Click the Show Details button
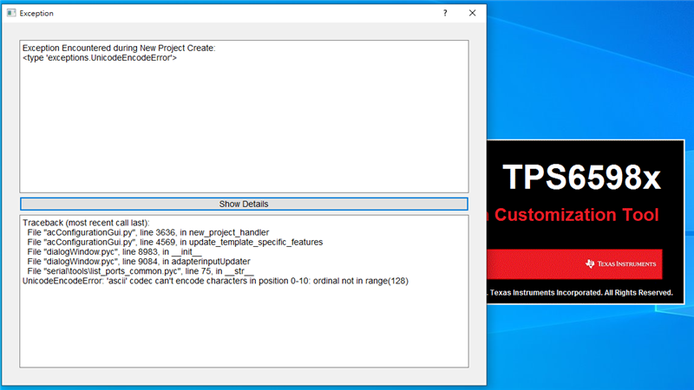This screenshot has height=390, width=694. click(x=244, y=204)
